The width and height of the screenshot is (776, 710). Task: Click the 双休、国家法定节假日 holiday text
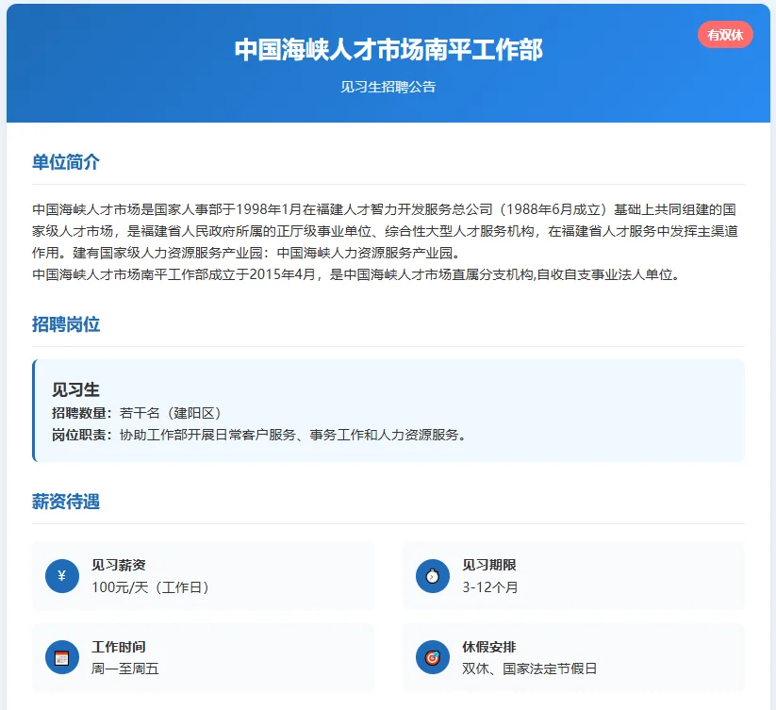532,670
